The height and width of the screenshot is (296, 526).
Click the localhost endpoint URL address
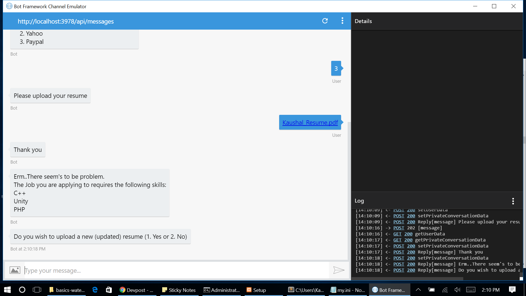(x=66, y=21)
